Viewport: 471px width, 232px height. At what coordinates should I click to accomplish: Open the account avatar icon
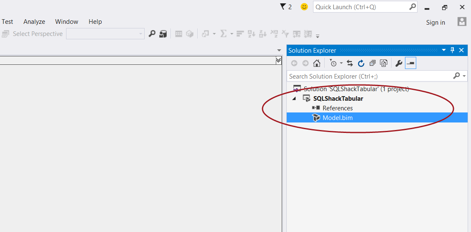(x=462, y=21)
